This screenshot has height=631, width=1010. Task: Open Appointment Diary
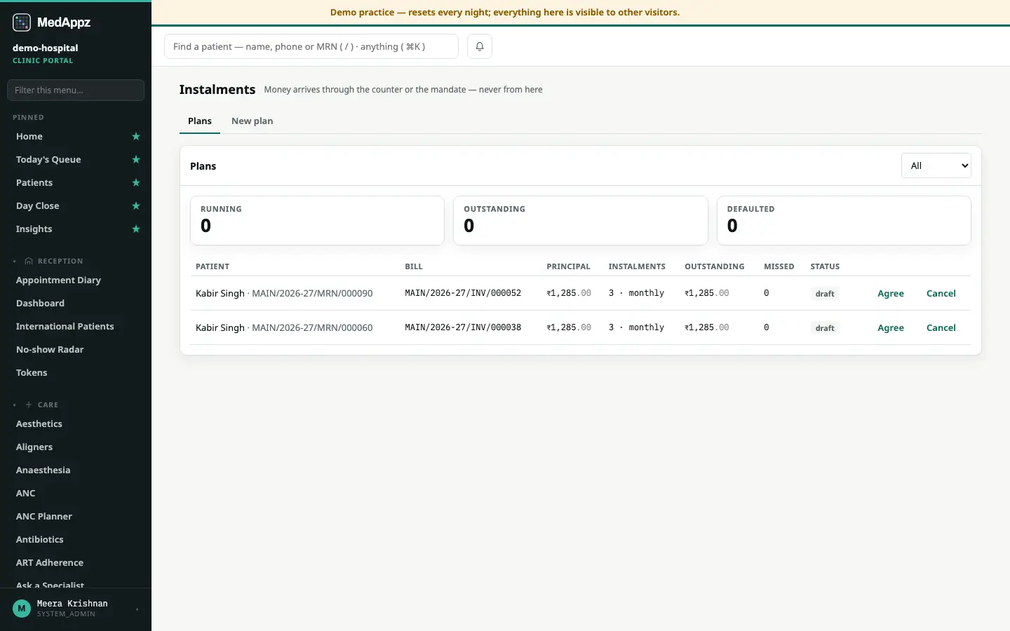(59, 280)
